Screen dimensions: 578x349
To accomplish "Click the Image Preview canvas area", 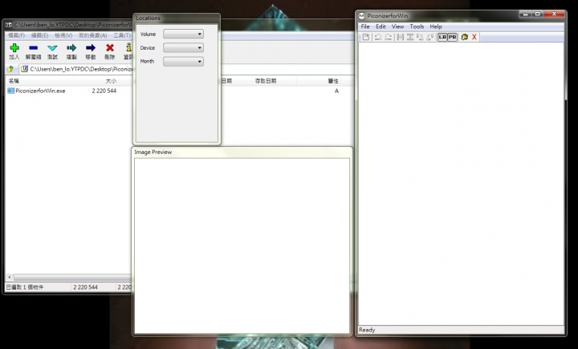I will [242, 246].
